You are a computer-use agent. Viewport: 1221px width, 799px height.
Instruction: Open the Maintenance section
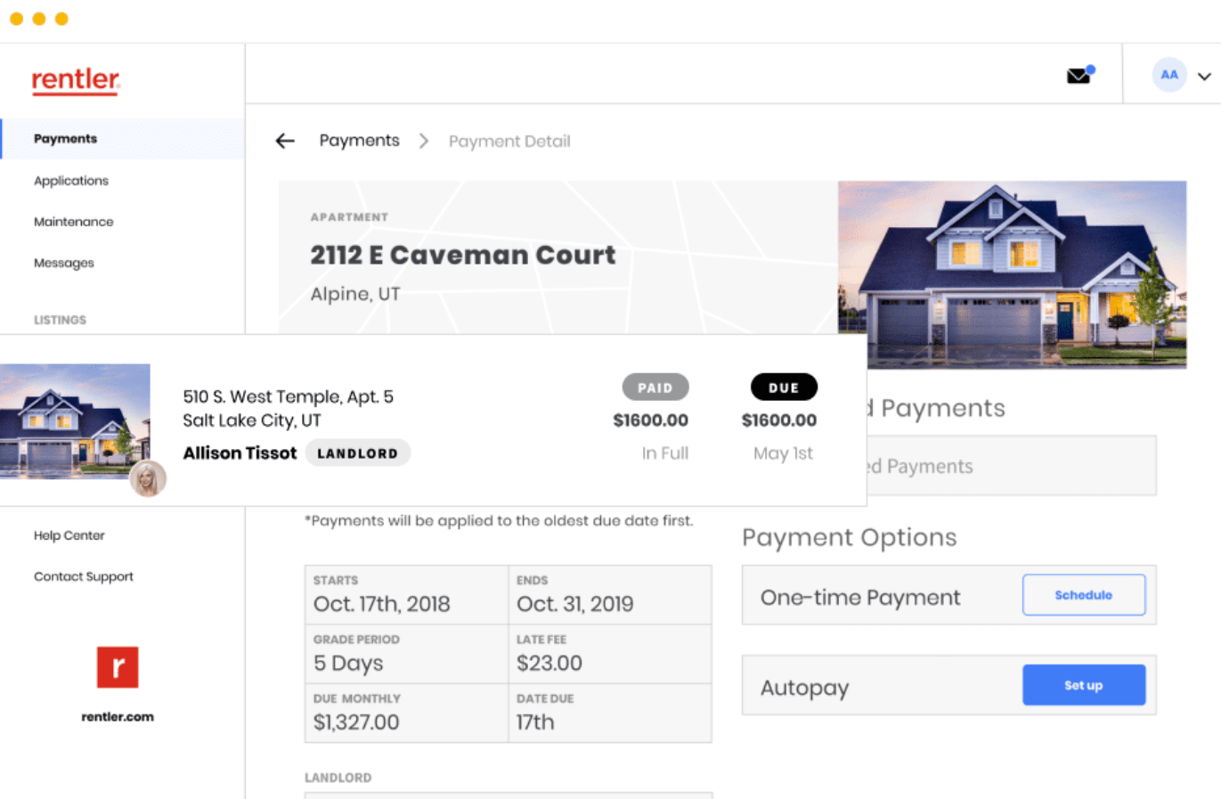73,221
